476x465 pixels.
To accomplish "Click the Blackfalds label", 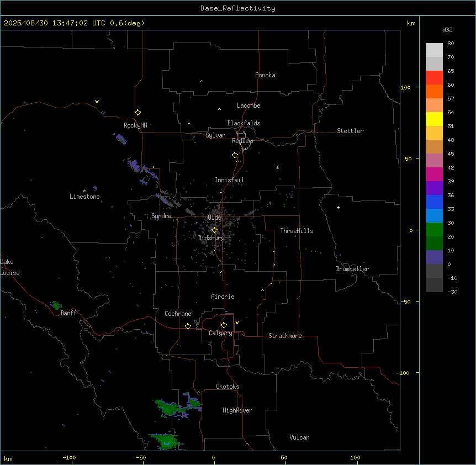I will [x=244, y=123].
